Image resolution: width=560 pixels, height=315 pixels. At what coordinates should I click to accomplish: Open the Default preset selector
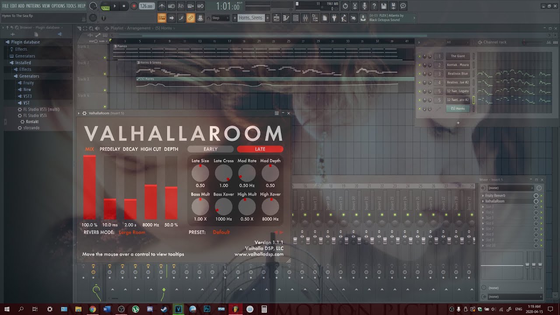coord(221,232)
